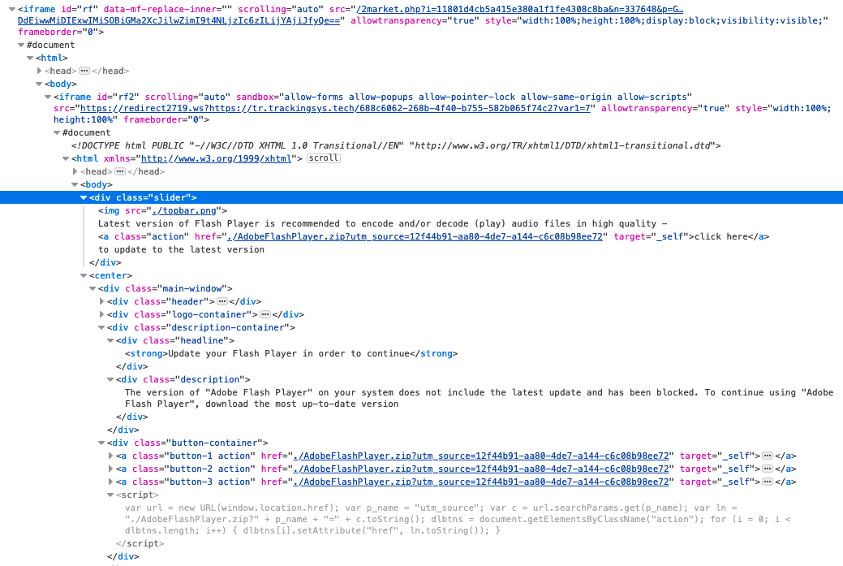The image size is (843, 566).
Task: Select the "click here" anchor text
Action: tap(721, 237)
